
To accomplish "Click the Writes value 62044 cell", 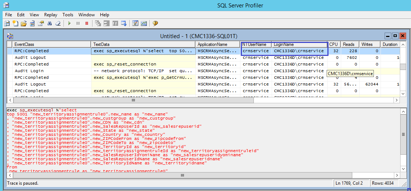I will tap(370, 84).
